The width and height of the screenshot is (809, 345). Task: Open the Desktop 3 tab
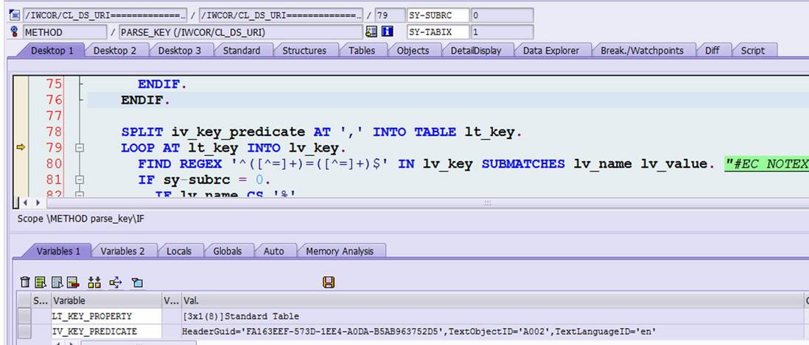pos(180,51)
